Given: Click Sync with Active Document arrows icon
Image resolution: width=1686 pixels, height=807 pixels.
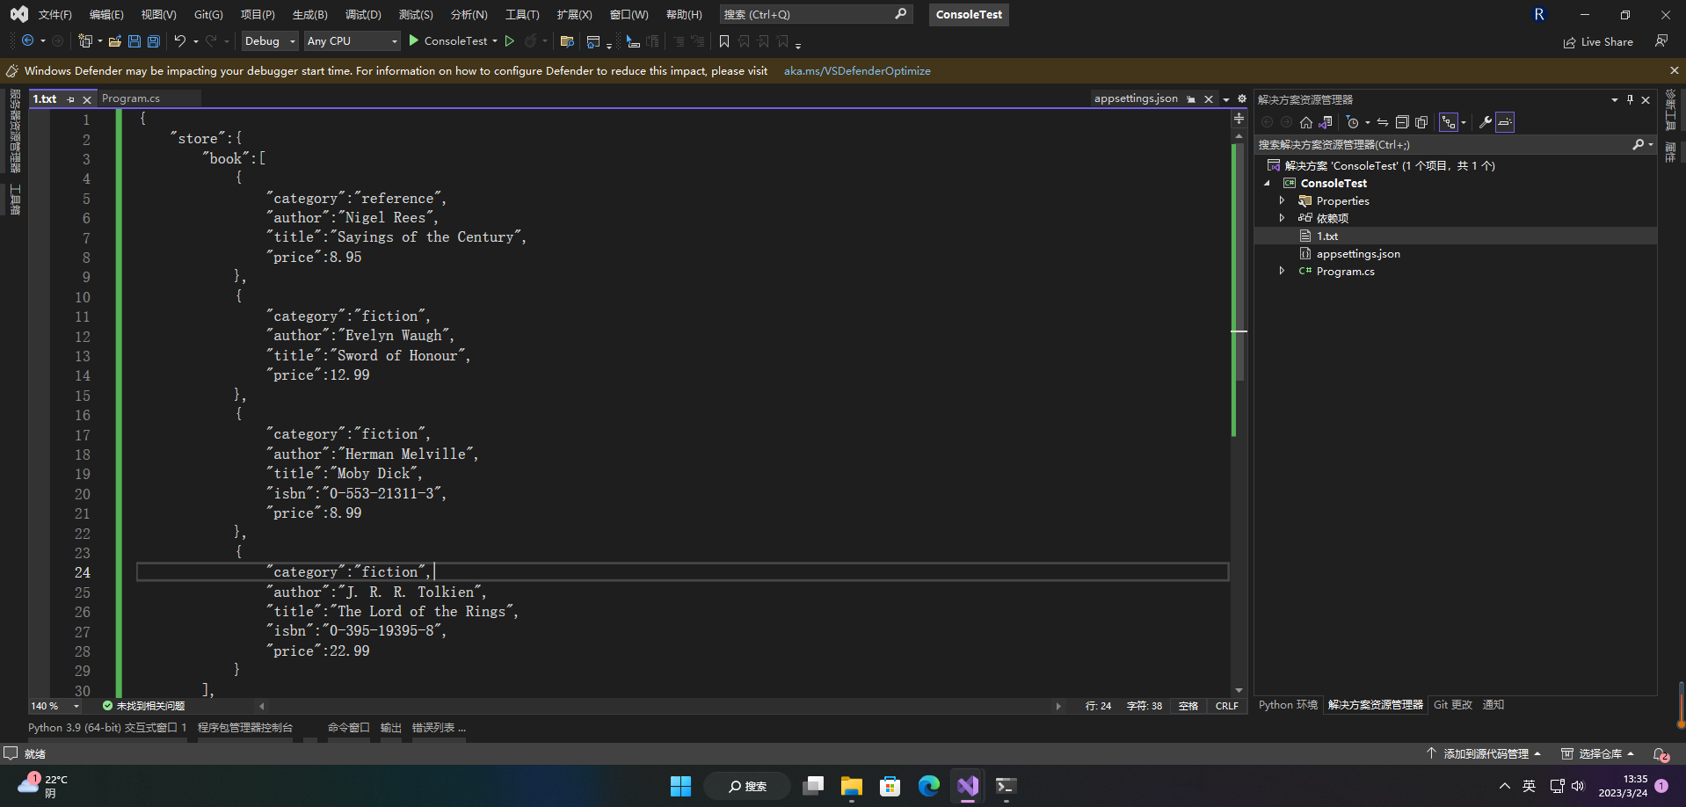Looking at the screenshot, I should point(1383,122).
